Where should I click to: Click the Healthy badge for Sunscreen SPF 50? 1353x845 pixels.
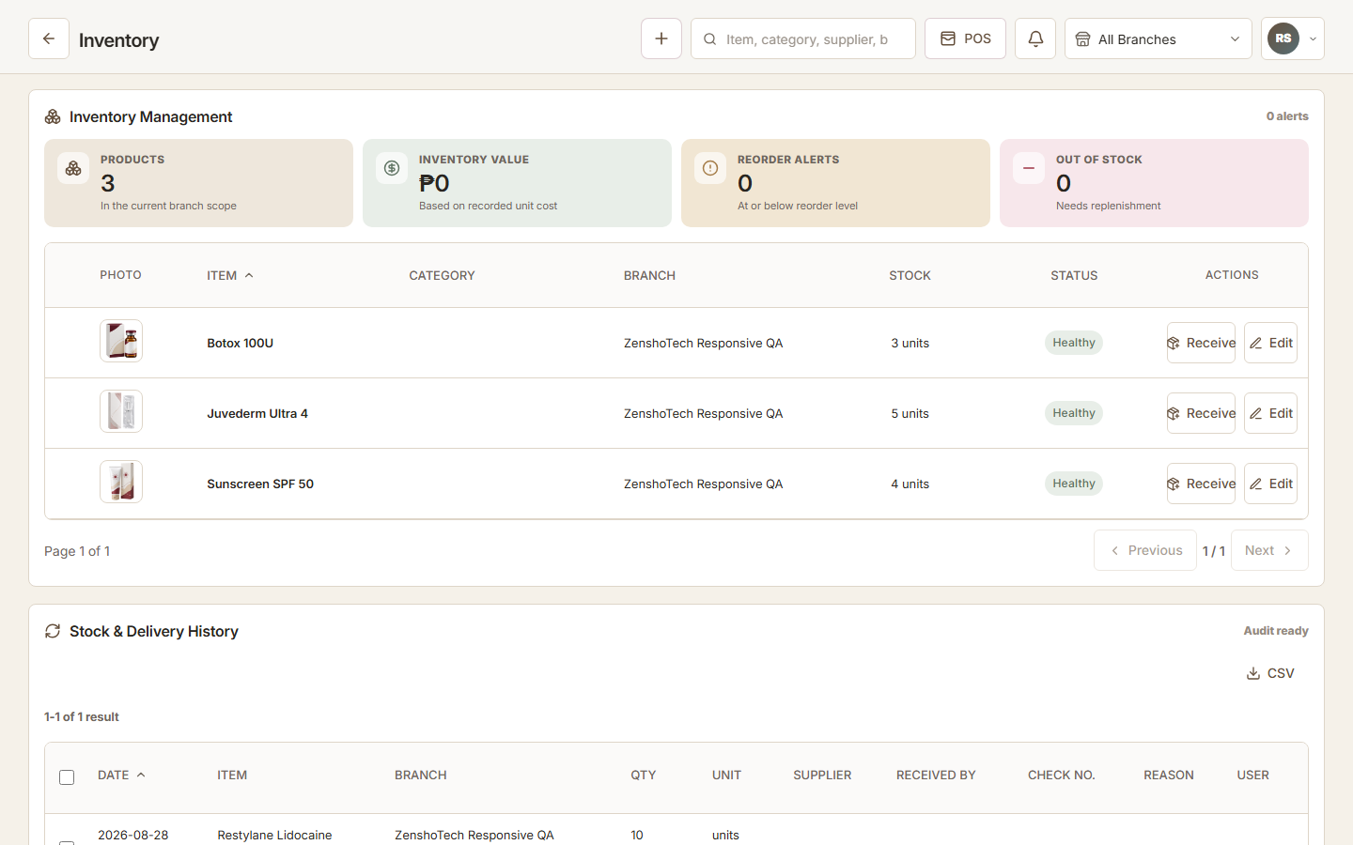coord(1074,484)
